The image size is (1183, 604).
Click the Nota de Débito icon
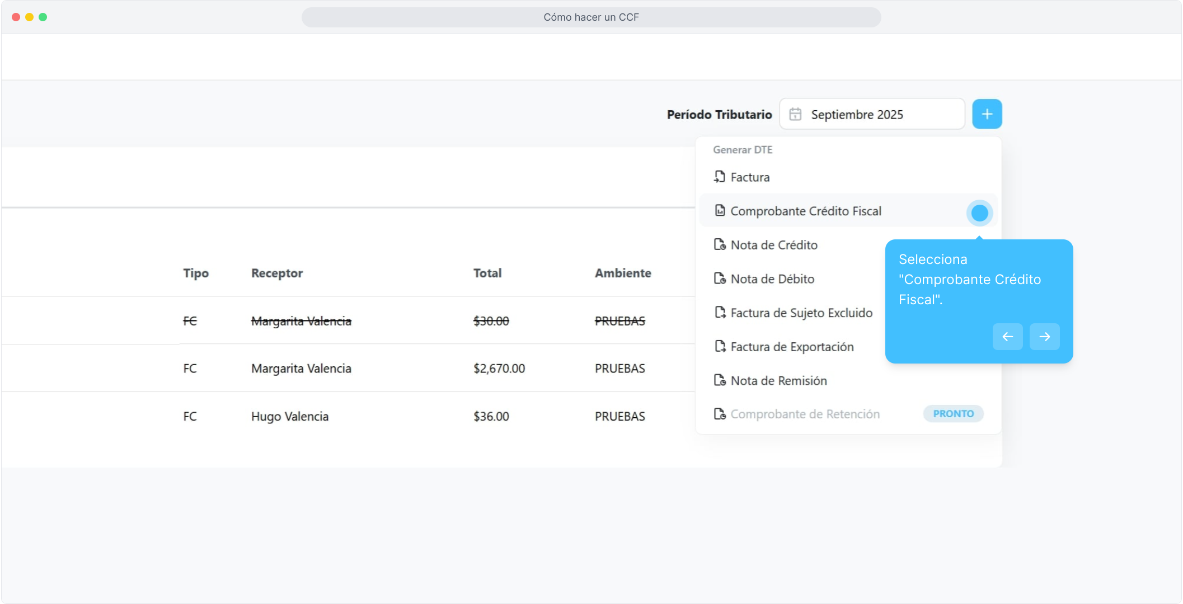coord(720,279)
